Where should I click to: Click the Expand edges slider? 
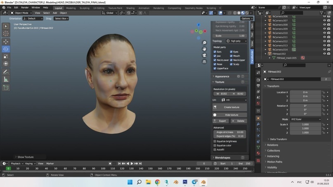pos(229,136)
